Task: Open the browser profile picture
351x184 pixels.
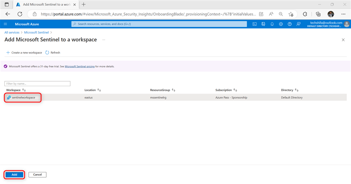Action: [331, 14]
